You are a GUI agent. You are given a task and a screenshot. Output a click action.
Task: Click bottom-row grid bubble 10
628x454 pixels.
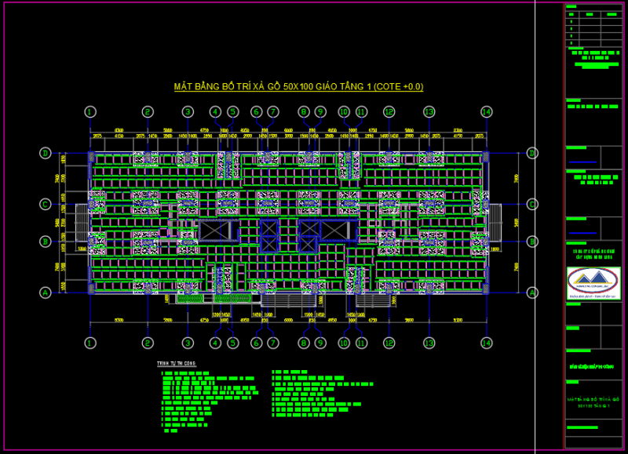(x=344, y=343)
